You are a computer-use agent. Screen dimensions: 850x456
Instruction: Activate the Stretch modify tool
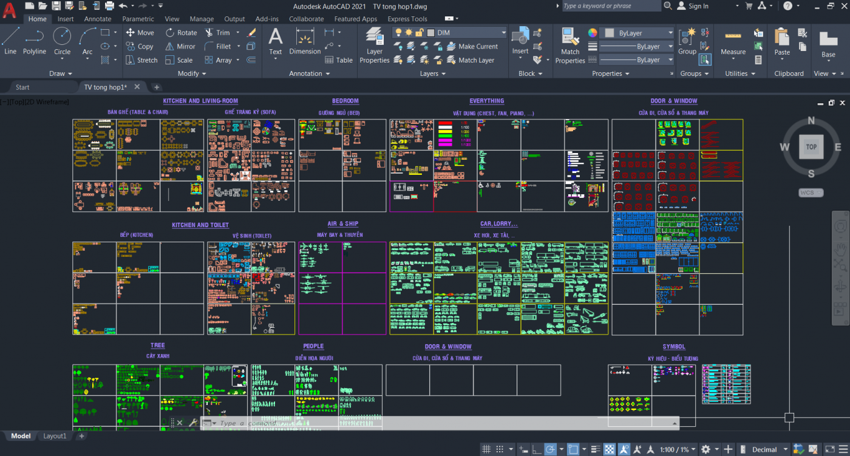click(141, 60)
